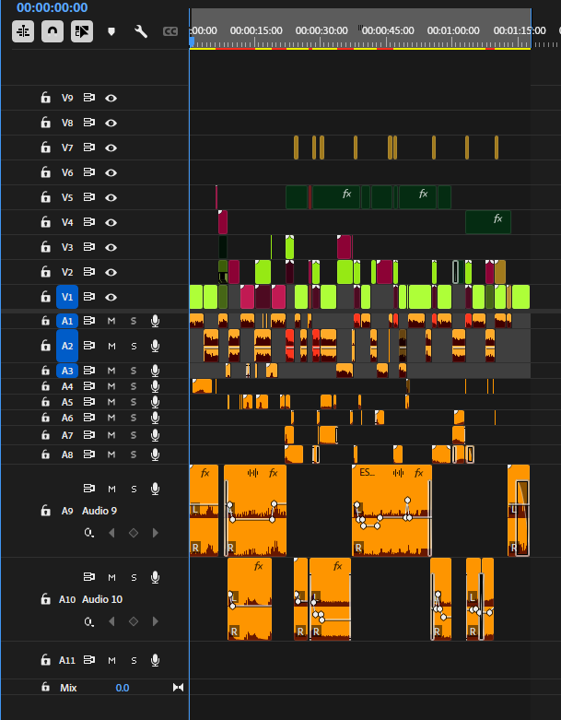This screenshot has width=561, height=720.
Task: Go to previous keyframe on Audio 9
Action: tap(111, 533)
